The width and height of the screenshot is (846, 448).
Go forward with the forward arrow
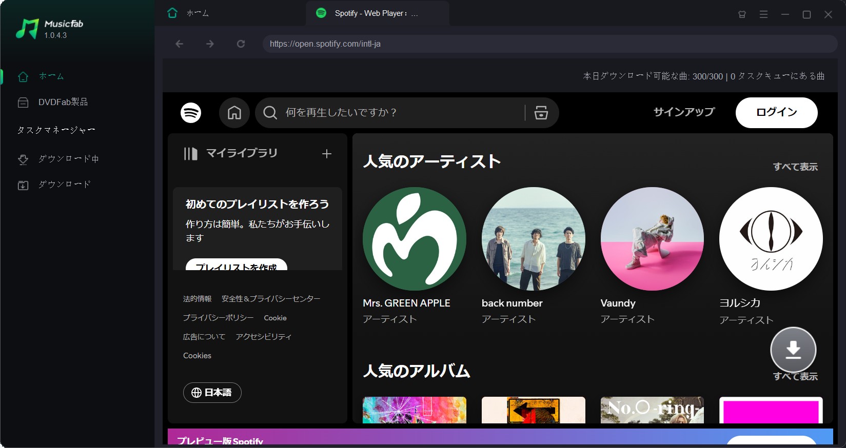pos(210,44)
